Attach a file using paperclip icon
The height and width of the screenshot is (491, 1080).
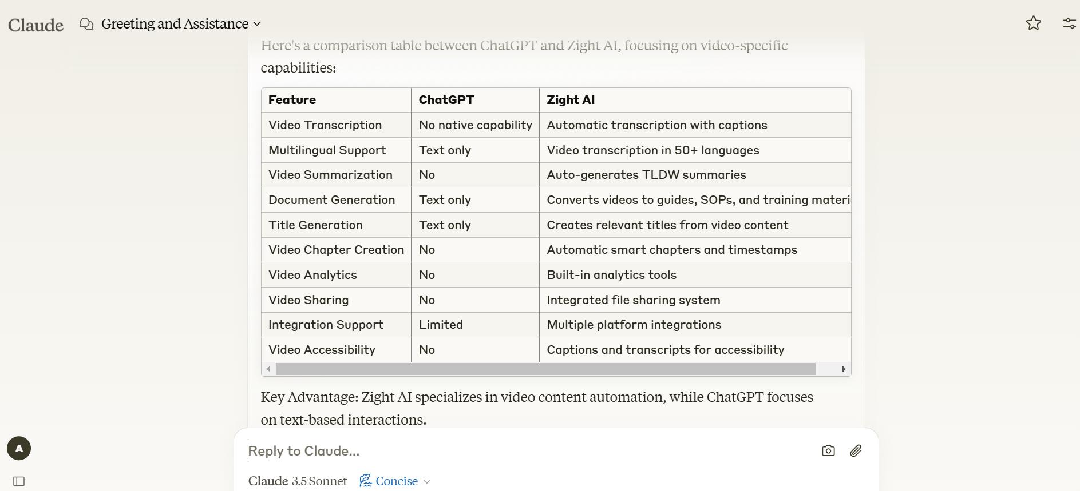click(855, 451)
